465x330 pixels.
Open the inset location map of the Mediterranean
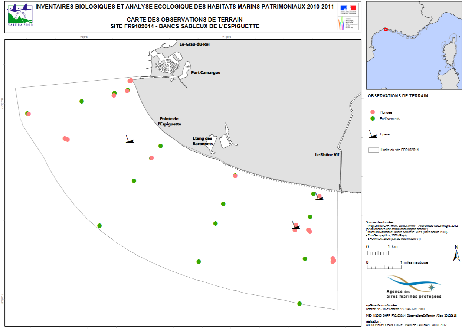pos(414,45)
